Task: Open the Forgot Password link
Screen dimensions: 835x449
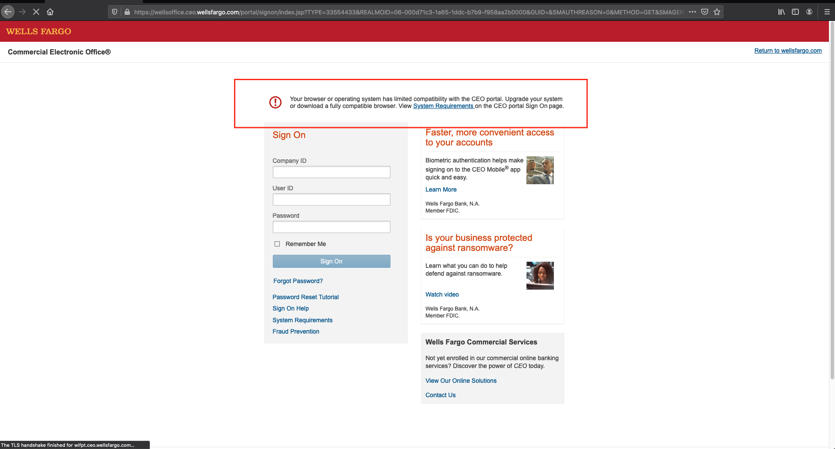Action: [298, 281]
